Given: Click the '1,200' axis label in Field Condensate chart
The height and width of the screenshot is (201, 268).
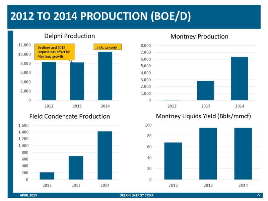Looking at the screenshot, I should 23,139.
